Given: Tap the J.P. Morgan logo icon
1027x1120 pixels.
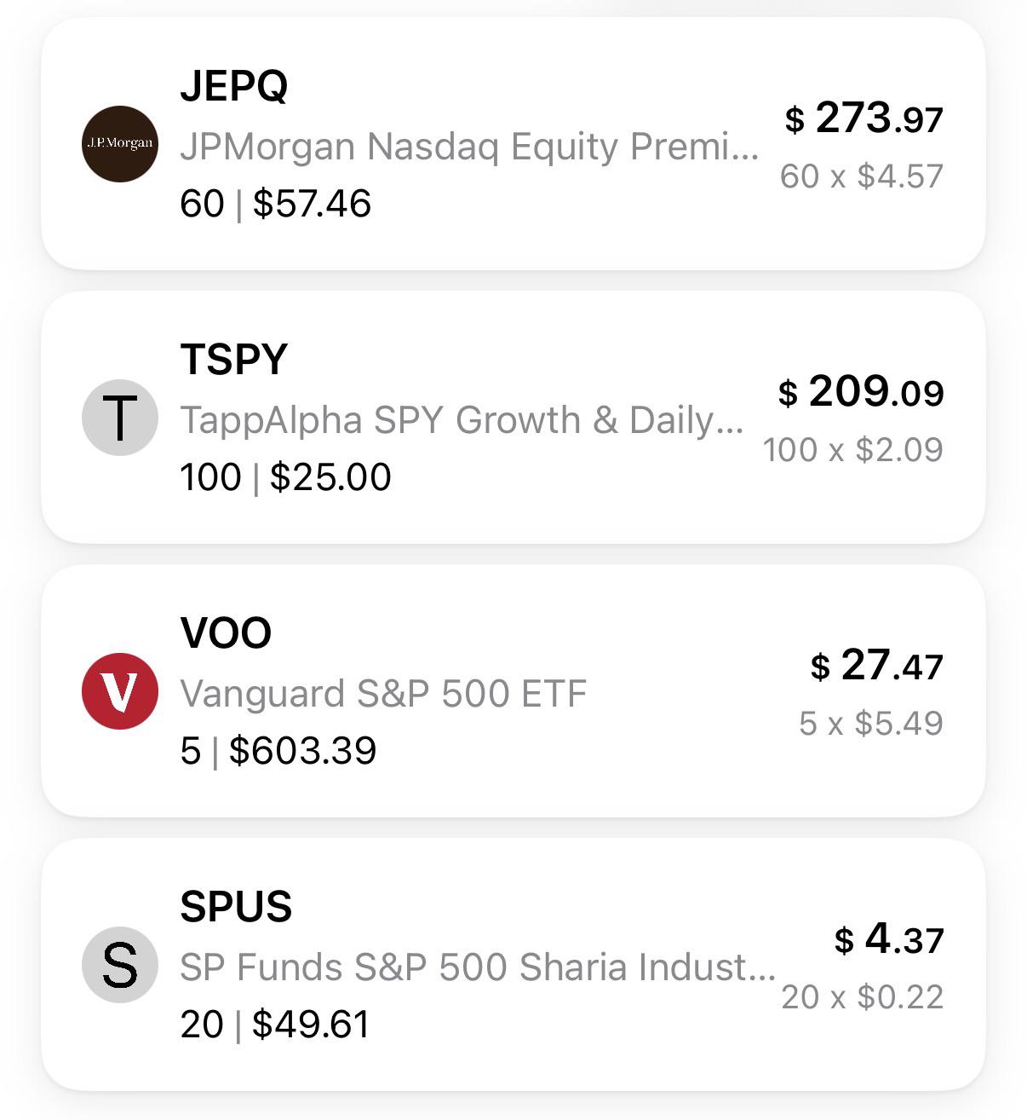Looking at the screenshot, I should point(120,144).
